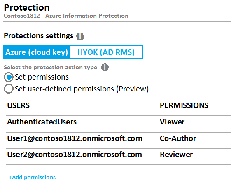Click the Protection blade title
Image resolution: width=231 pixels, height=185 pixels.
pyautogui.click(x=27, y=7)
